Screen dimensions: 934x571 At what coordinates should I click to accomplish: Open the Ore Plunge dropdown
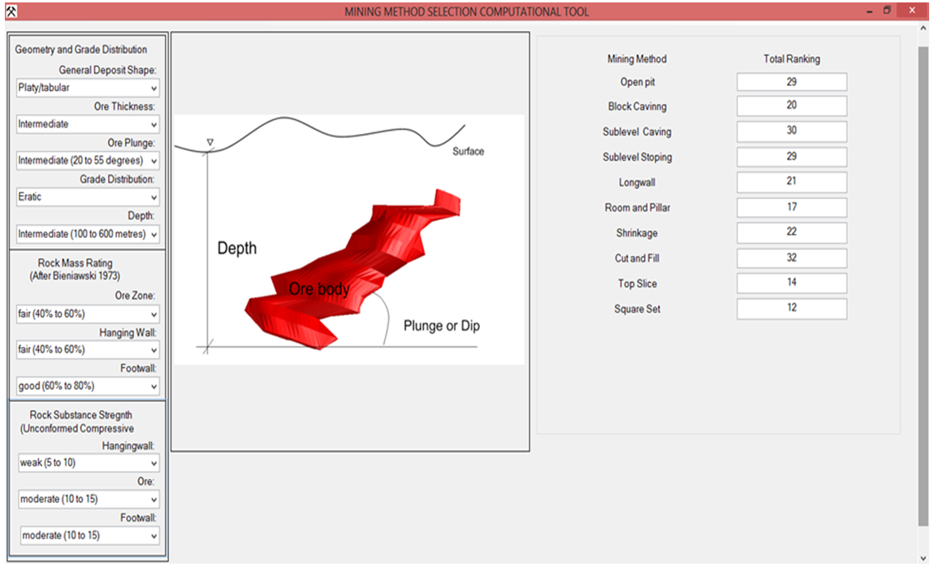pos(88,161)
